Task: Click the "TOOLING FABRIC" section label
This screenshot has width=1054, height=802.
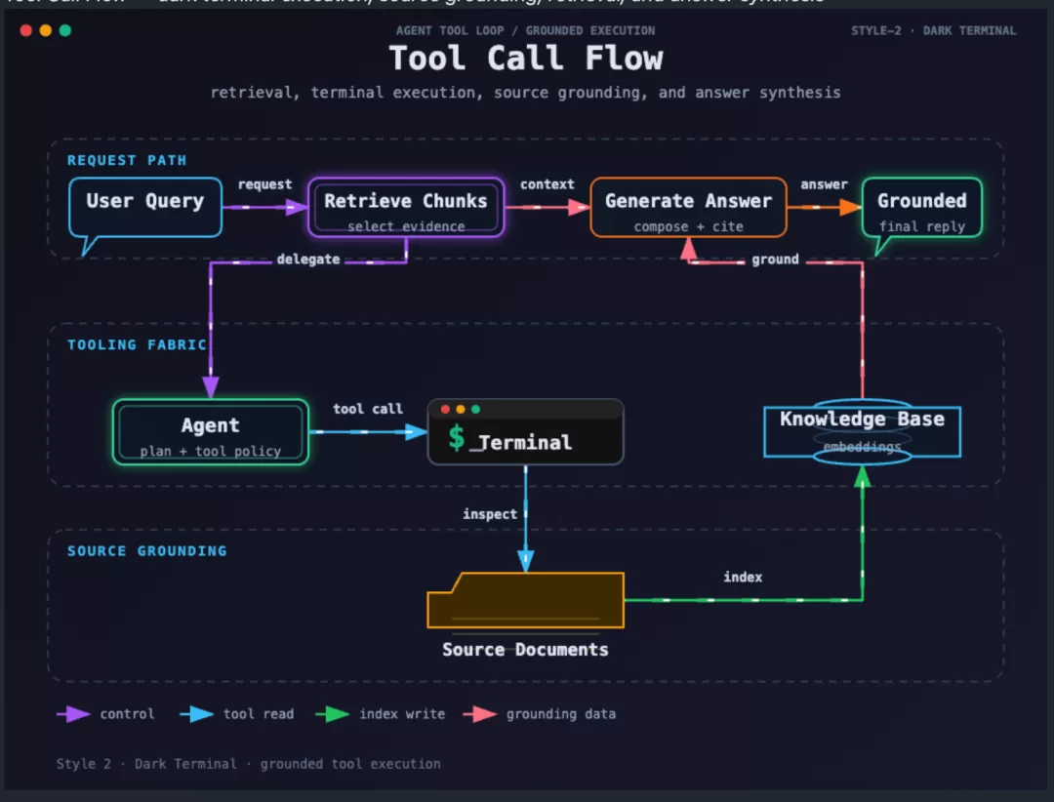Action: 138,344
